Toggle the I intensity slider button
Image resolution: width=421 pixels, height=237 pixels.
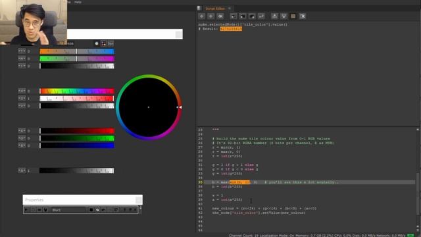point(22,66)
